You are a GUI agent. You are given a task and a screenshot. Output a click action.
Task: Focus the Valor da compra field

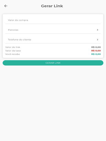pyautogui.click(x=53, y=20)
